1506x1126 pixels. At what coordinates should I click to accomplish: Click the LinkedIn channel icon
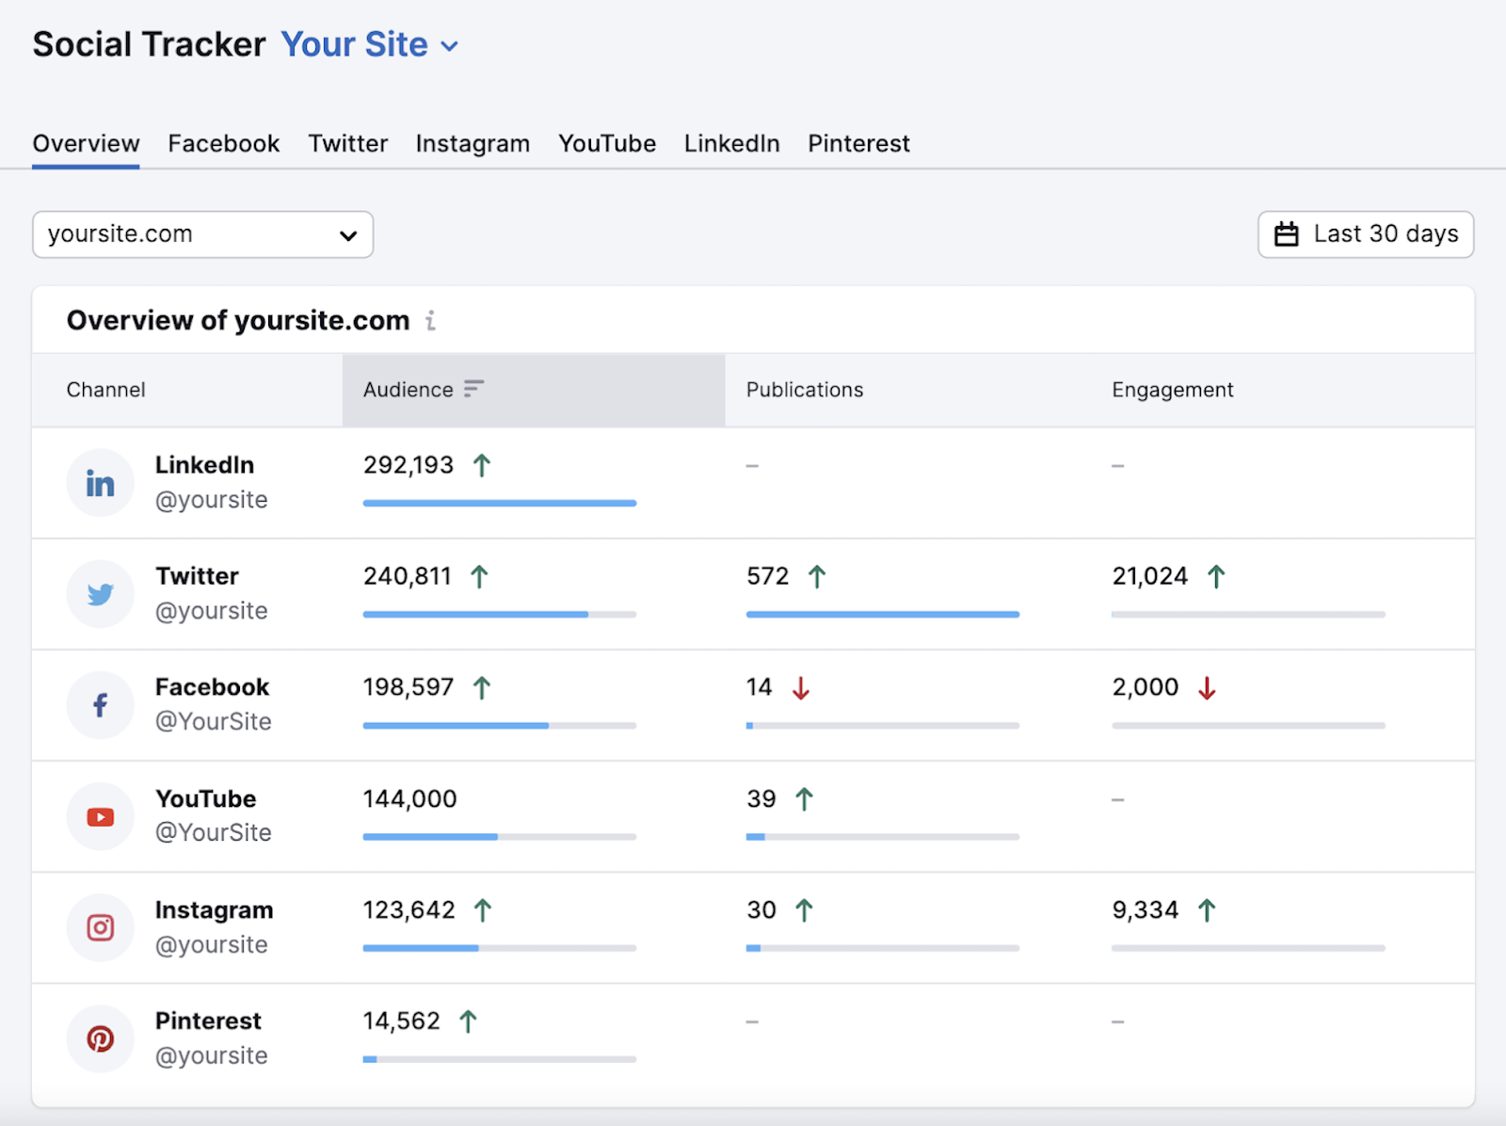100,482
